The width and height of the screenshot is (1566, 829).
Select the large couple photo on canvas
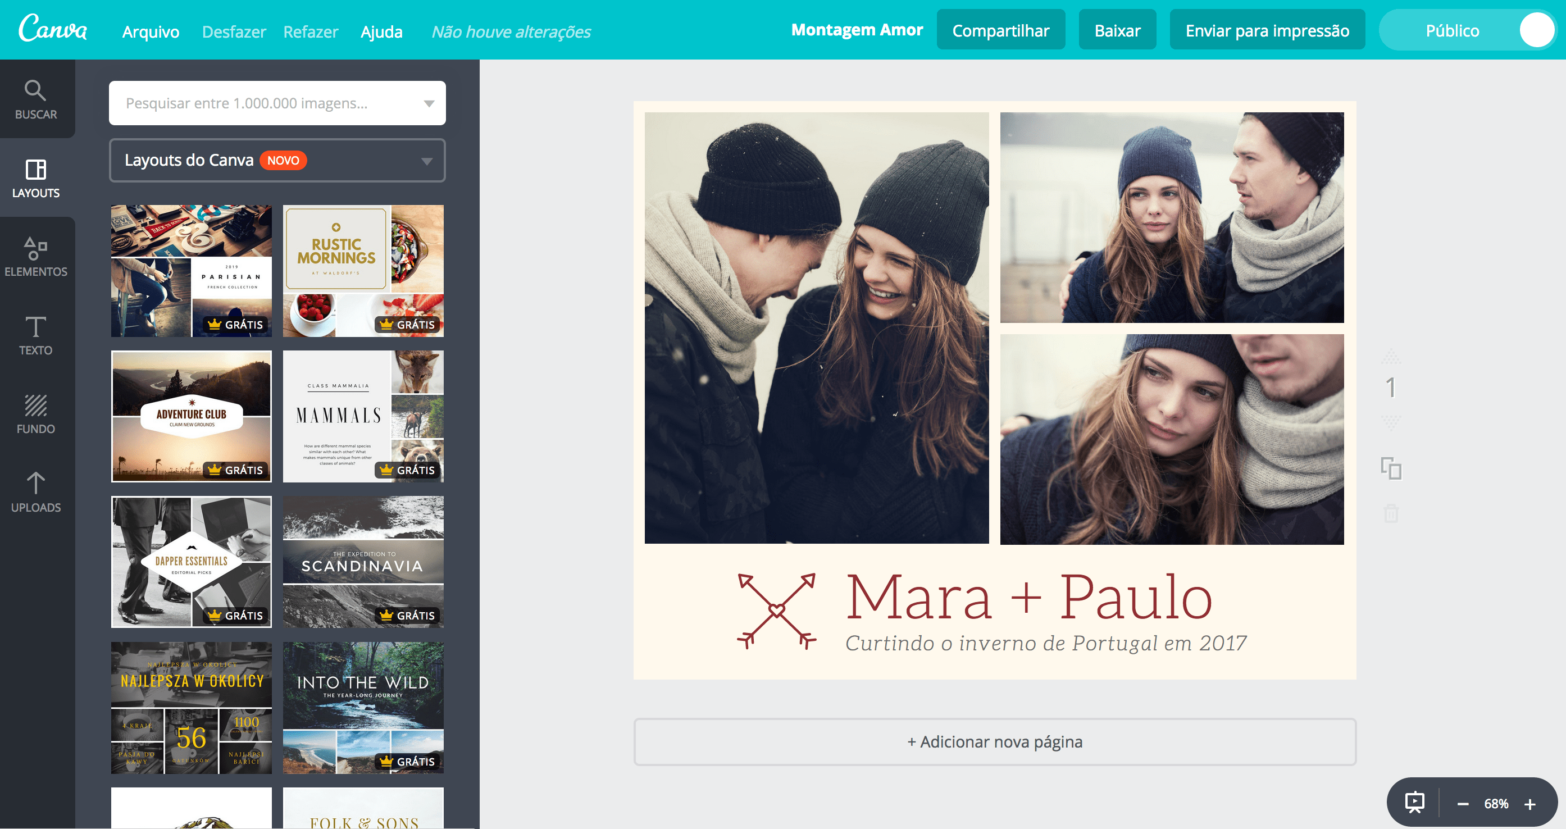817,328
